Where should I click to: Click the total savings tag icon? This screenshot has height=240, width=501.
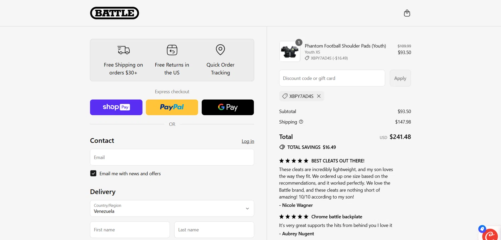(x=282, y=147)
